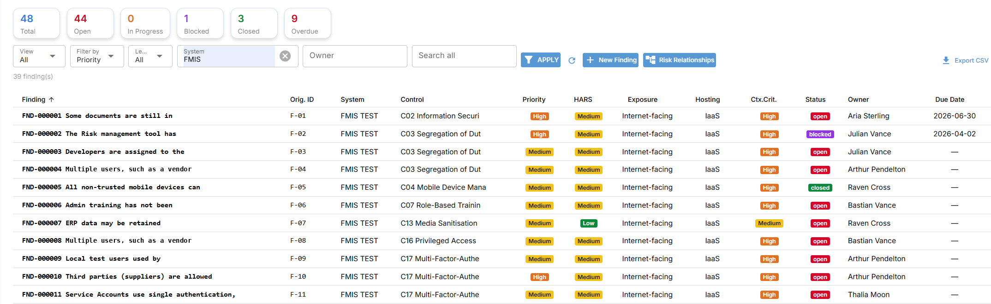Click Orig. ID F-04
Screen dimensions: 991x304
(298, 170)
